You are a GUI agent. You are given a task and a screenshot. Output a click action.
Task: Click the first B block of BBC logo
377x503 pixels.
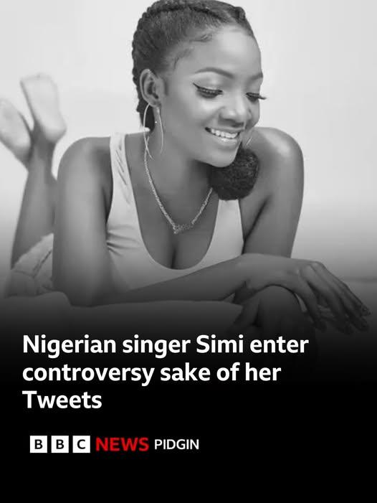[x=39, y=444]
